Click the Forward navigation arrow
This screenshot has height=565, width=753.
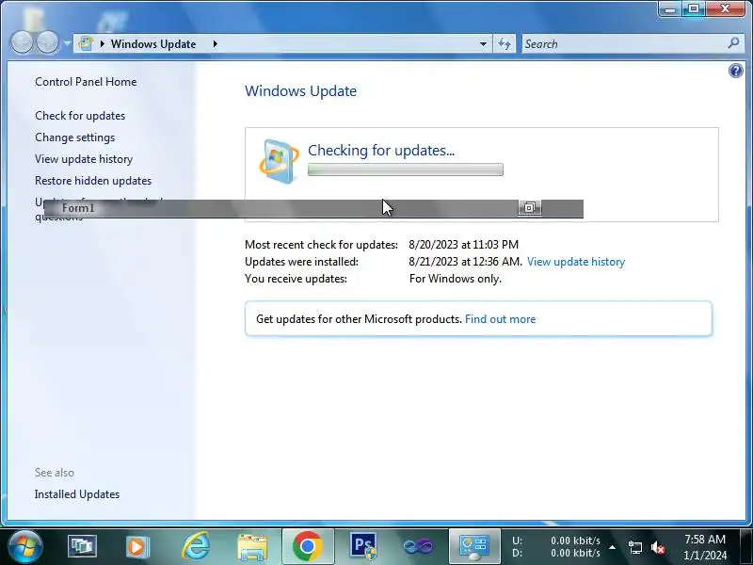(47, 42)
